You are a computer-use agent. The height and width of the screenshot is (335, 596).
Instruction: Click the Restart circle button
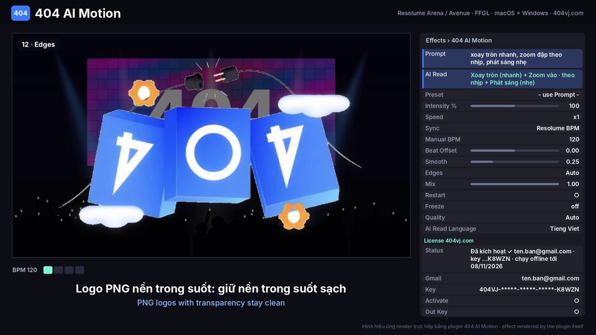point(577,195)
